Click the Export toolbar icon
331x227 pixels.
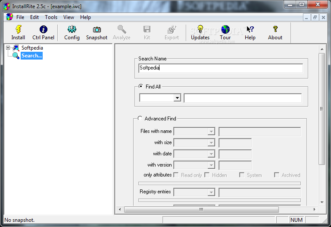(x=172, y=29)
